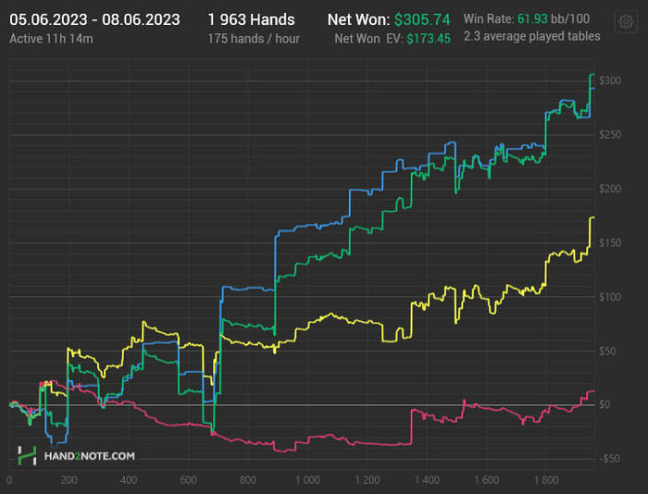Click the 400 hands x-axis label

click(128, 480)
